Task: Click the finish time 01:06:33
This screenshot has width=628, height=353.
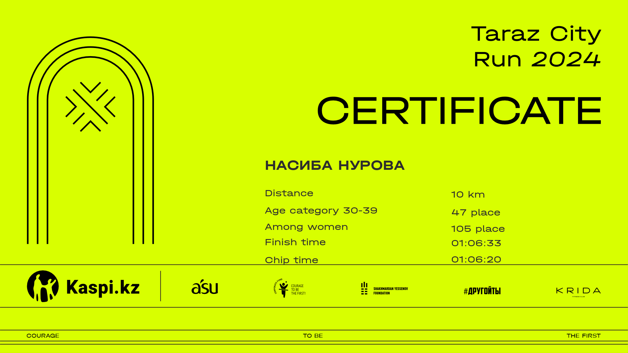Action: point(476,243)
